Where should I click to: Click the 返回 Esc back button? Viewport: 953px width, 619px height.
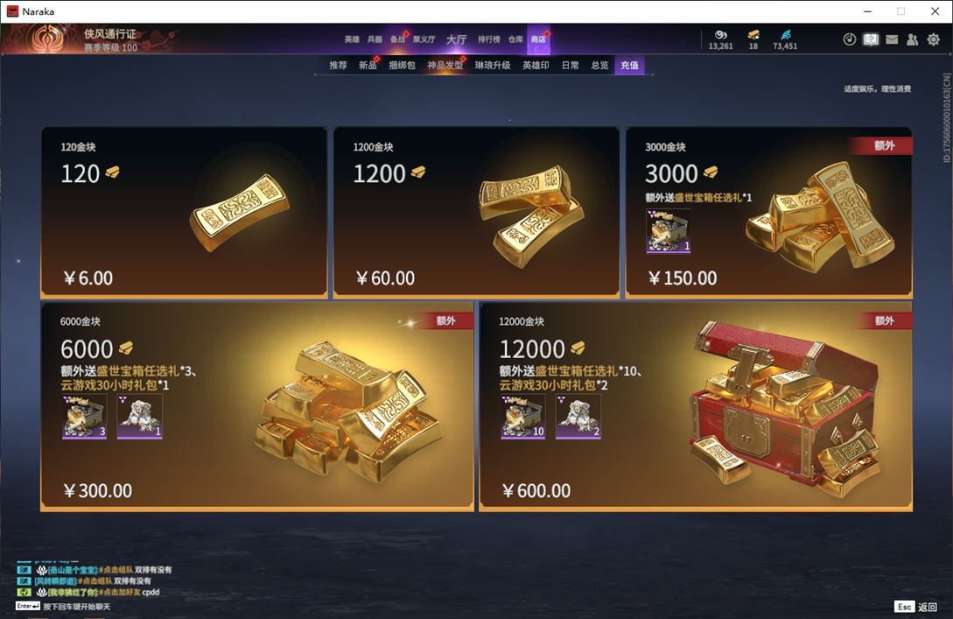pos(916,607)
